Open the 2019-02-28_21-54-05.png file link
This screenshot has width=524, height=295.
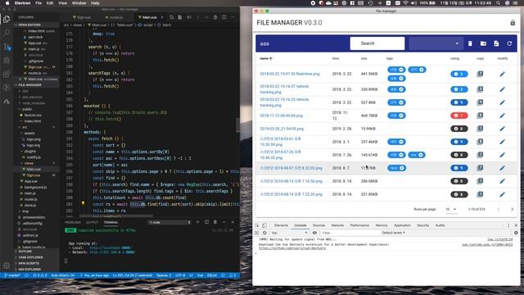point(282,129)
